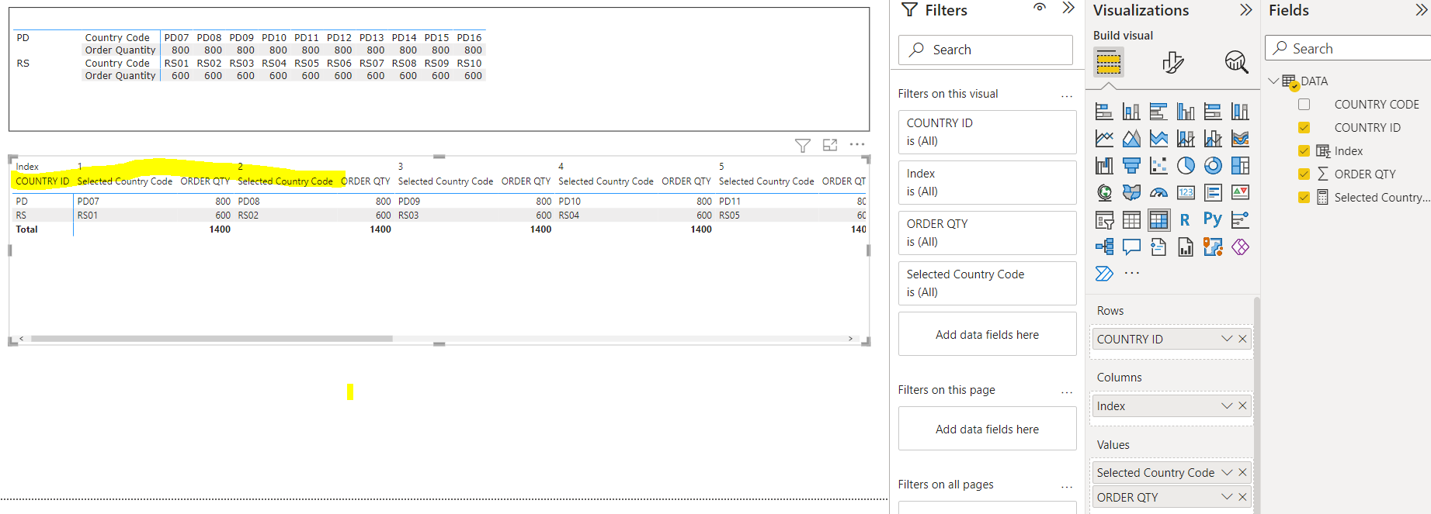Select the donut chart visual
The width and height of the screenshot is (1431, 514).
[x=1213, y=166]
